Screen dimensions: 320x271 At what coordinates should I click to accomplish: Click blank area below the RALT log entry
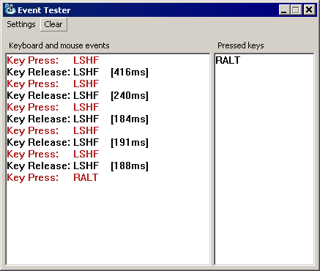point(108,223)
